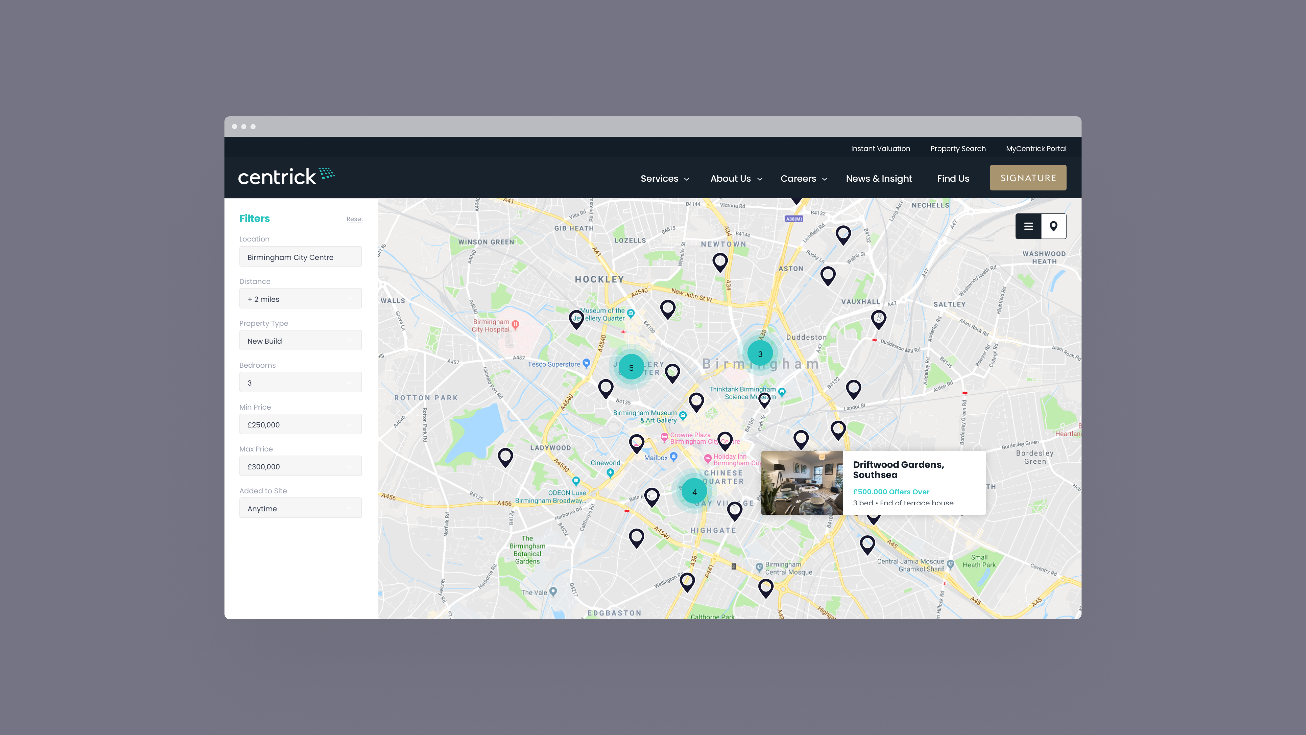Viewport: 1306px width, 735px height.
Task: Open the Property Type dropdown
Action: tap(300, 341)
